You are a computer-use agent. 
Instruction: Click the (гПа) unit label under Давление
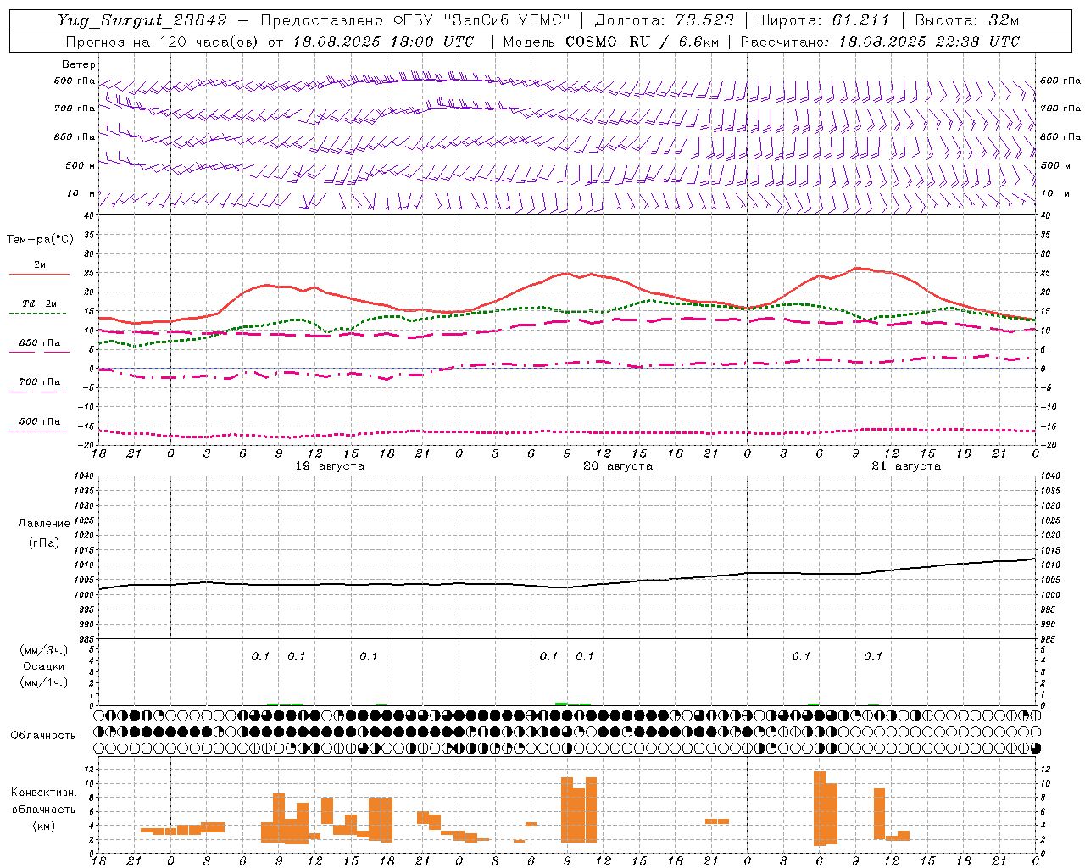click(44, 543)
